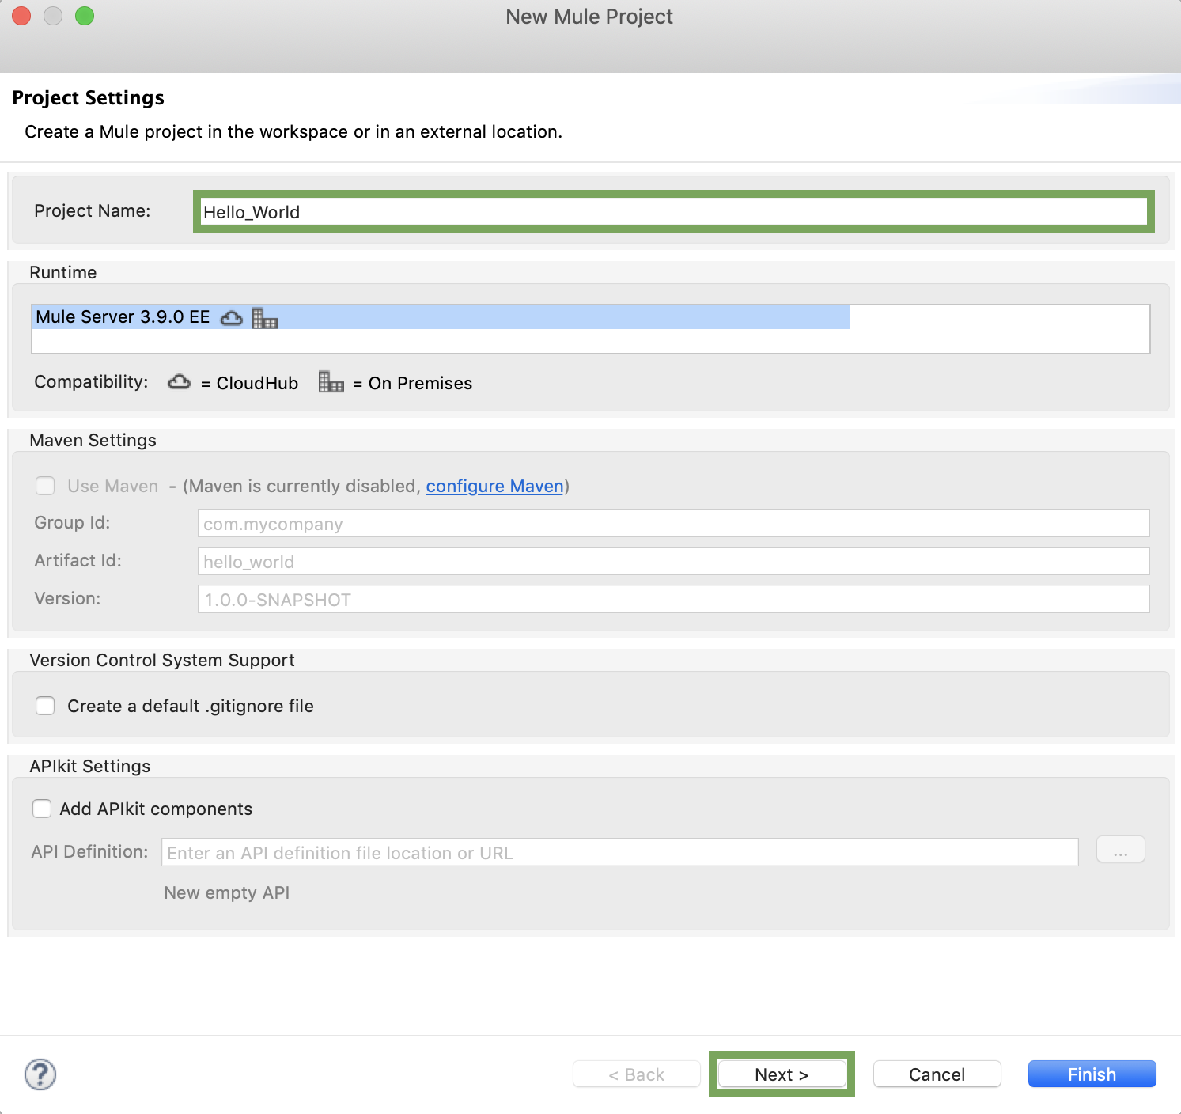Select the Mule Server 3.9.0 EE runtime
1181x1114 pixels.
(441, 317)
